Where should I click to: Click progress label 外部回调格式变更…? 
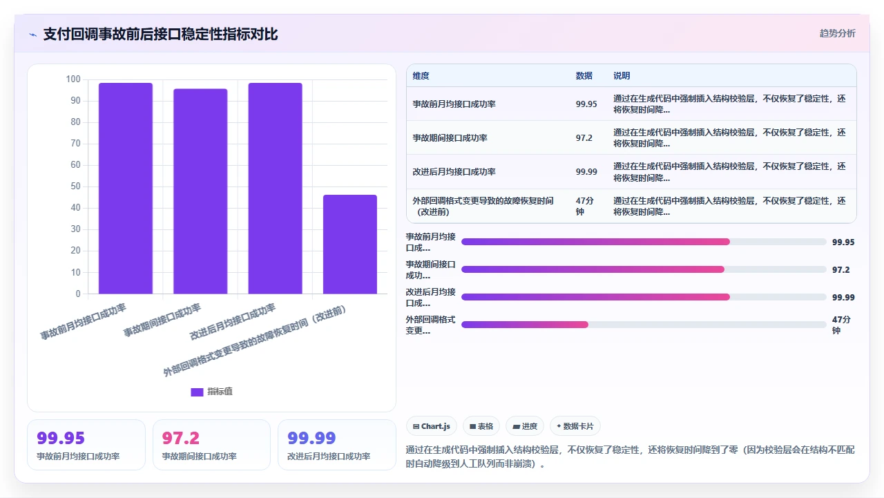click(430, 325)
